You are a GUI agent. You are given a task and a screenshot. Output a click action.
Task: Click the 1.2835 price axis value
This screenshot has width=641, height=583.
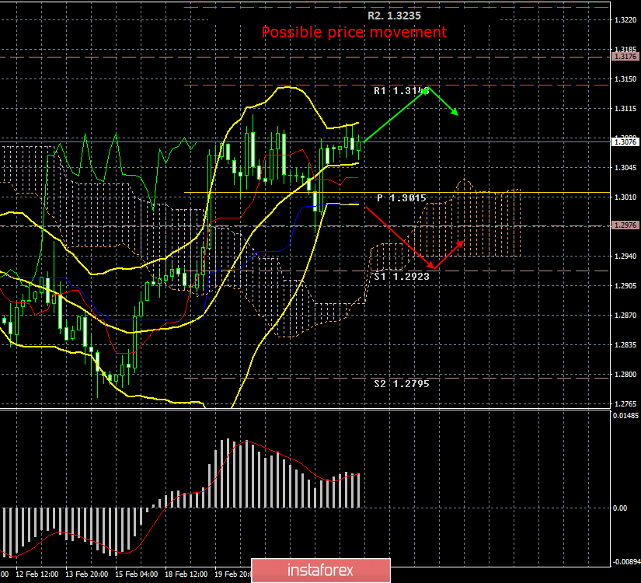point(625,345)
